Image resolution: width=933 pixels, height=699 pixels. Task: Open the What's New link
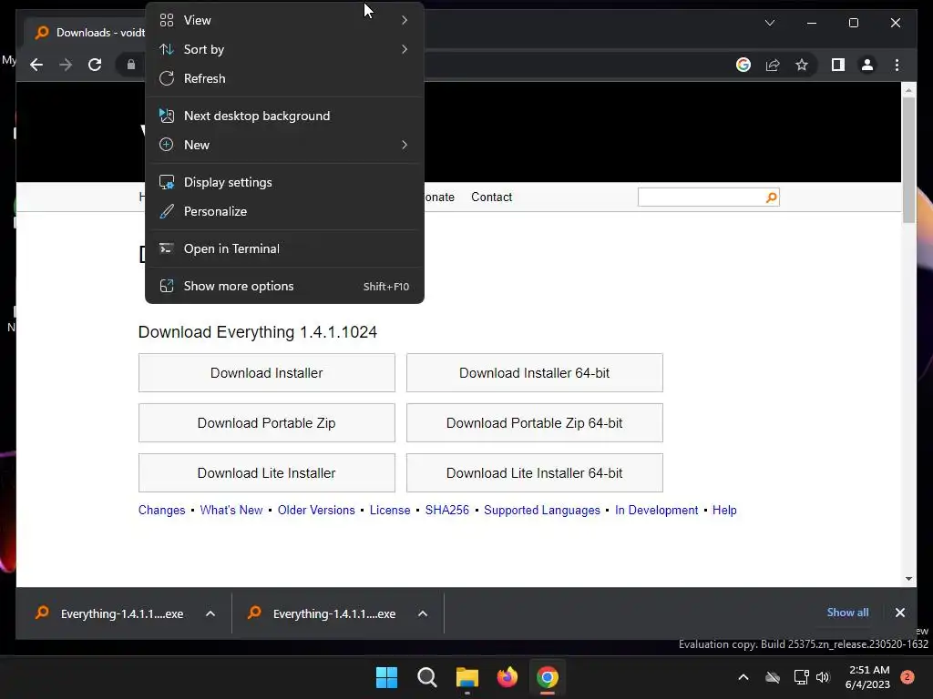click(x=231, y=510)
